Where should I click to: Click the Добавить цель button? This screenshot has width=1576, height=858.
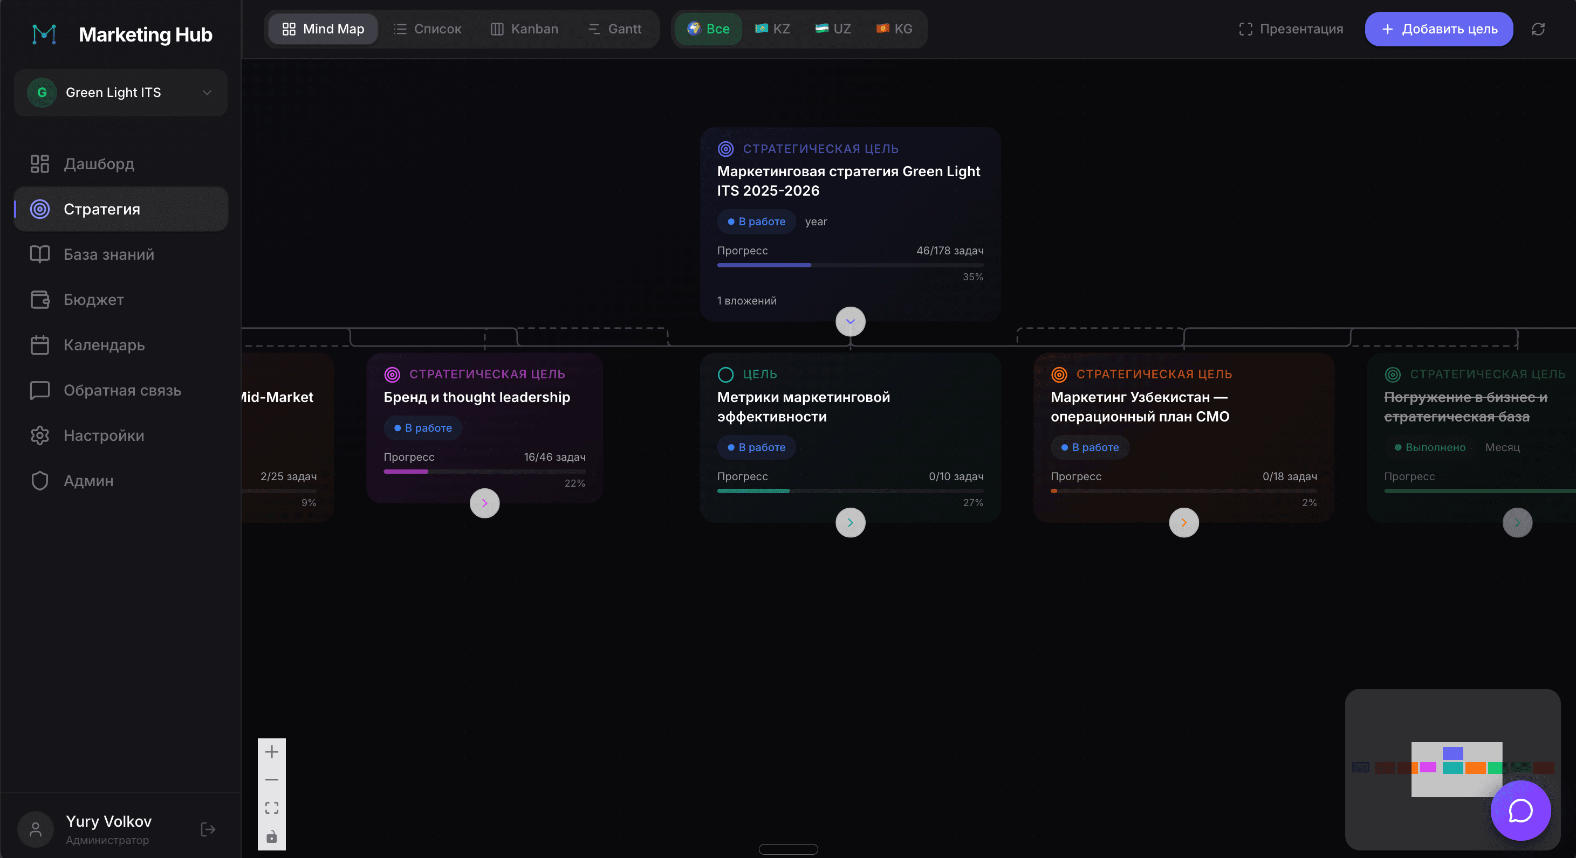(1439, 29)
